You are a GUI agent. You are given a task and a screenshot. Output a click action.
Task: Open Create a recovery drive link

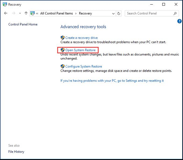[x=81, y=38]
